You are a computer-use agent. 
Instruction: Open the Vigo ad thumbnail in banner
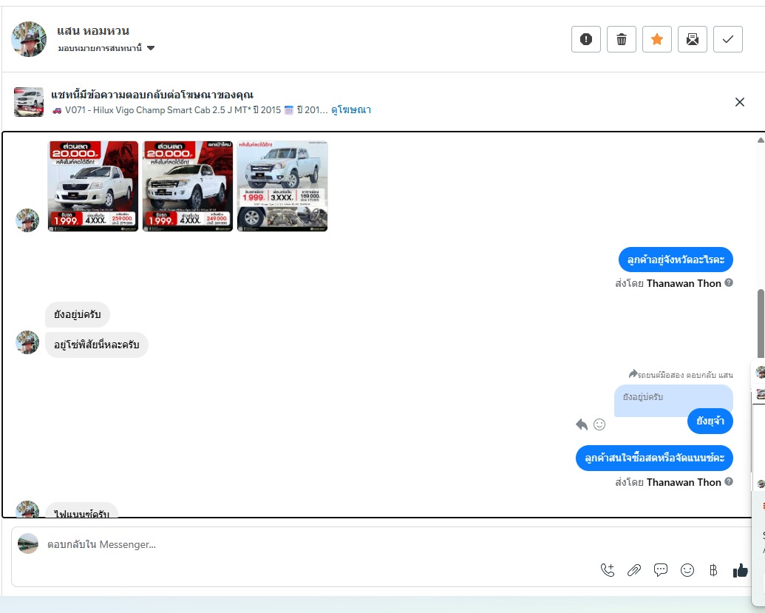(x=29, y=102)
